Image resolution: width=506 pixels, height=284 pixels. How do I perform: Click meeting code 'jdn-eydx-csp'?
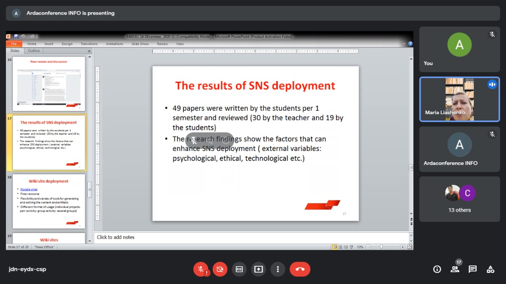point(27,269)
